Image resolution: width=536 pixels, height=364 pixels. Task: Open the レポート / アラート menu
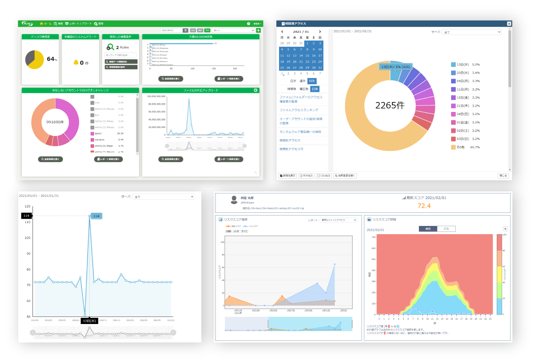(x=78, y=24)
